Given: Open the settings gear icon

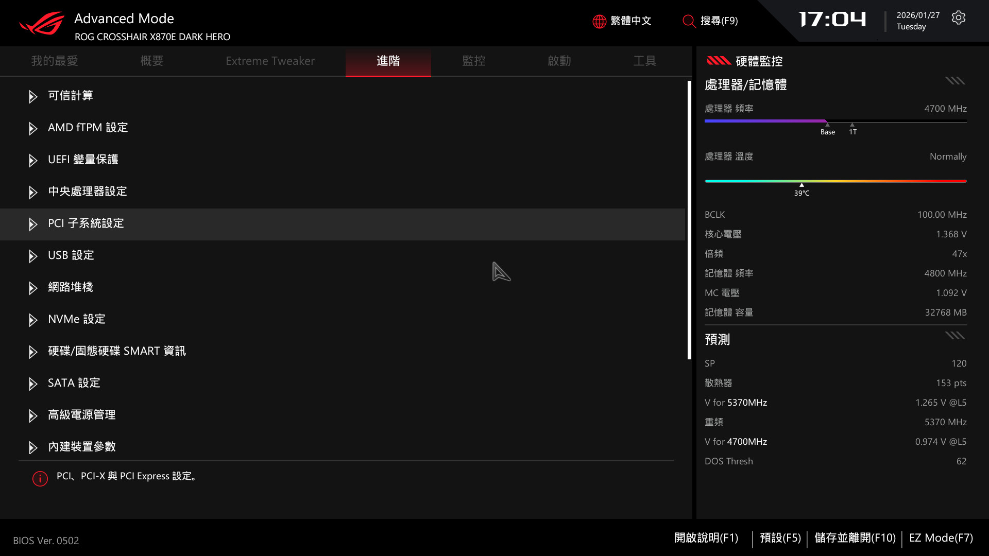Looking at the screenshot, I should point(958,18).
